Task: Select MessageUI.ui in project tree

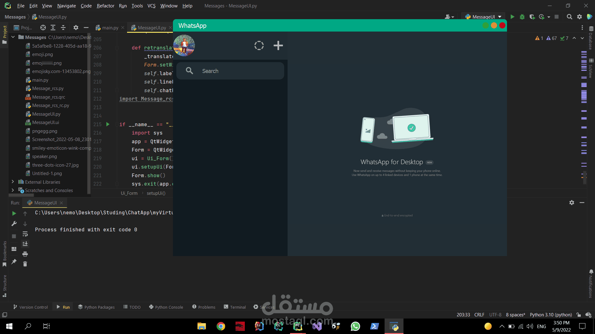Action: 46,122
